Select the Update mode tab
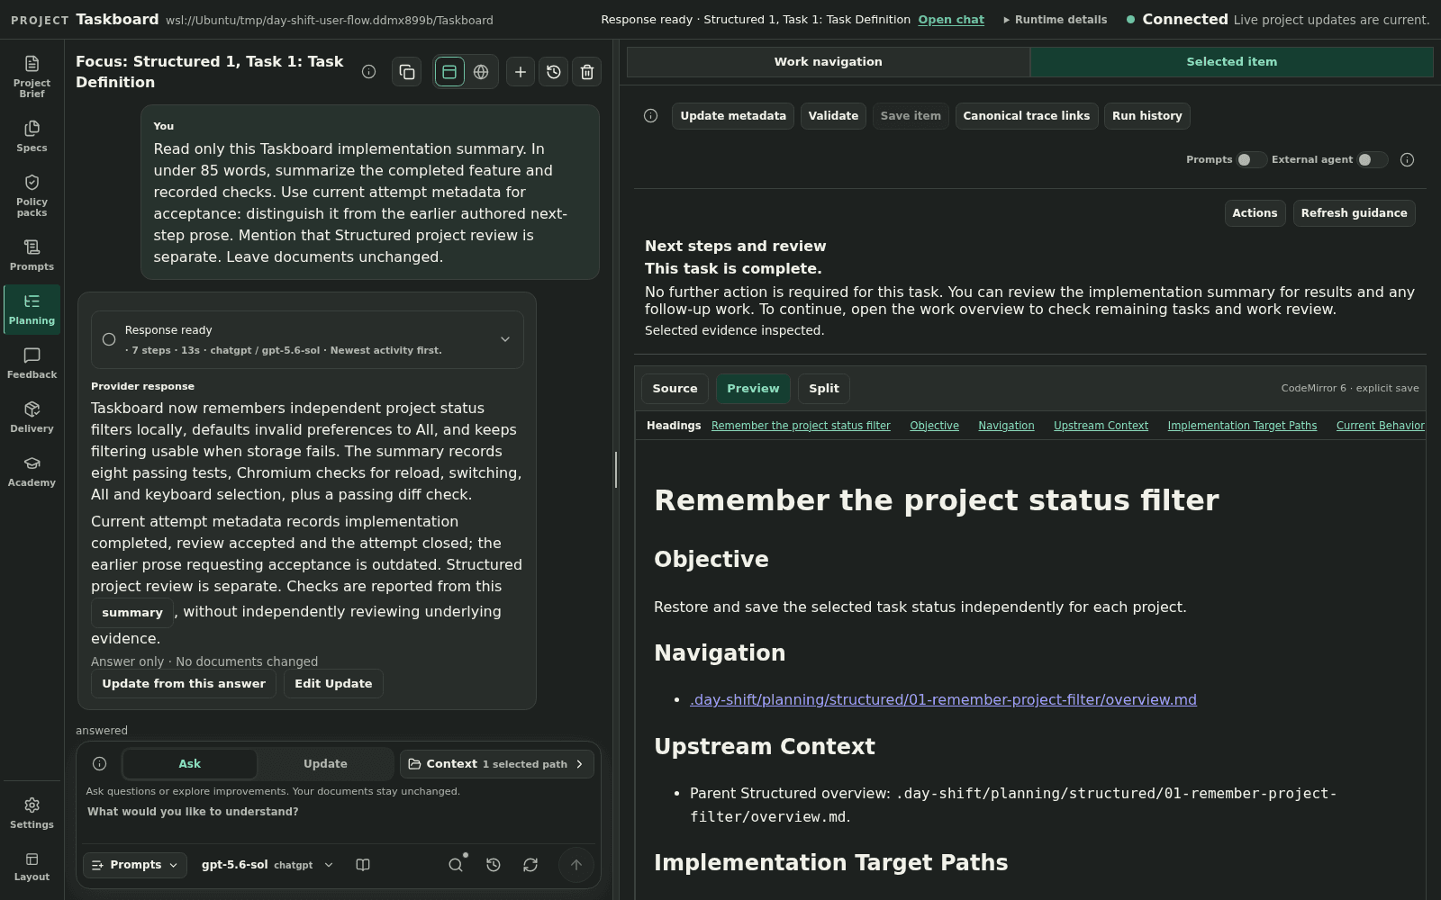This screenshot has width=1441, height=900. 325,764
